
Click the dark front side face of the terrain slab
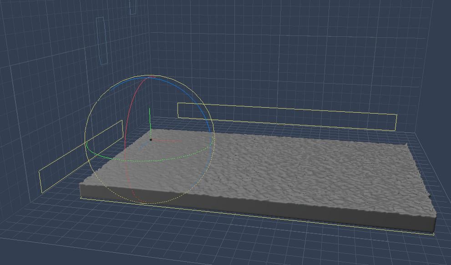pos(259,208)
